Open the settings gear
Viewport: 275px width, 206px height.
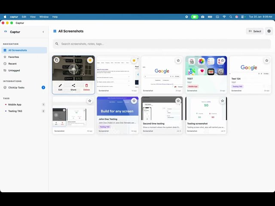tap(269, 31)
